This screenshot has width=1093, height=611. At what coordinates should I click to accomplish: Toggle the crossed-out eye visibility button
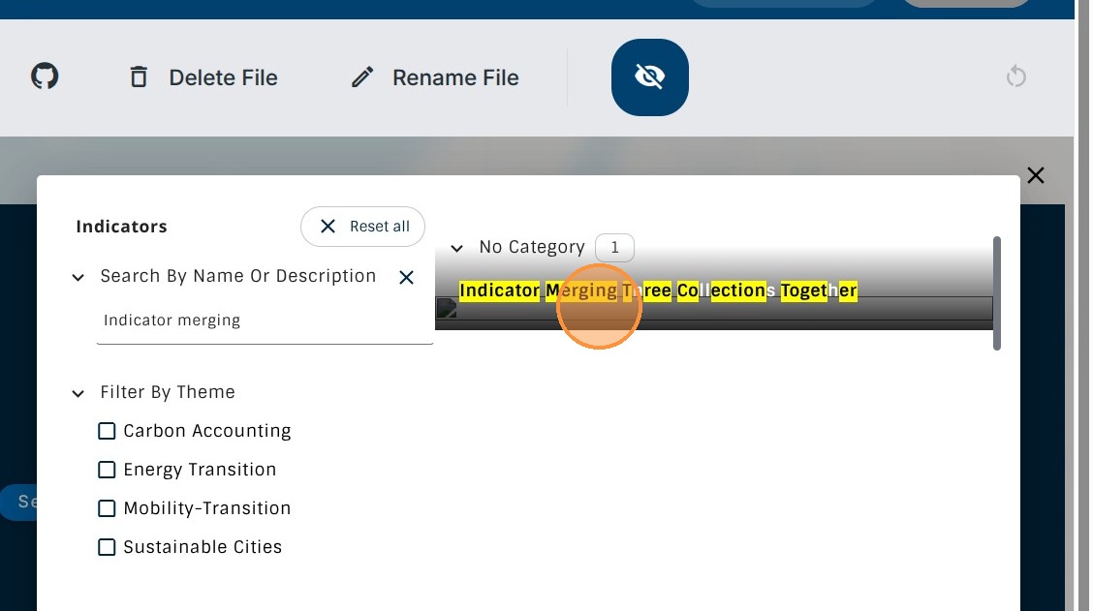[x=649, y=77]
